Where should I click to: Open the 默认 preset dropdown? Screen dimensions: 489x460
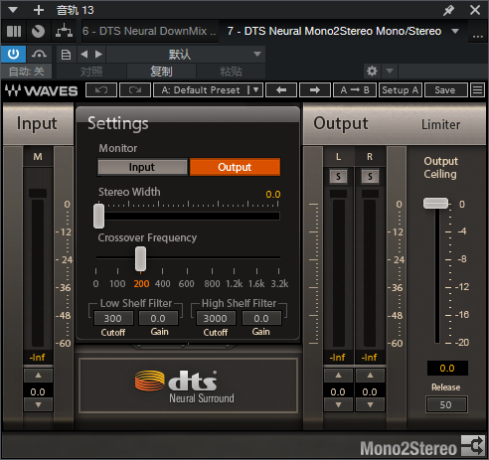186,54
